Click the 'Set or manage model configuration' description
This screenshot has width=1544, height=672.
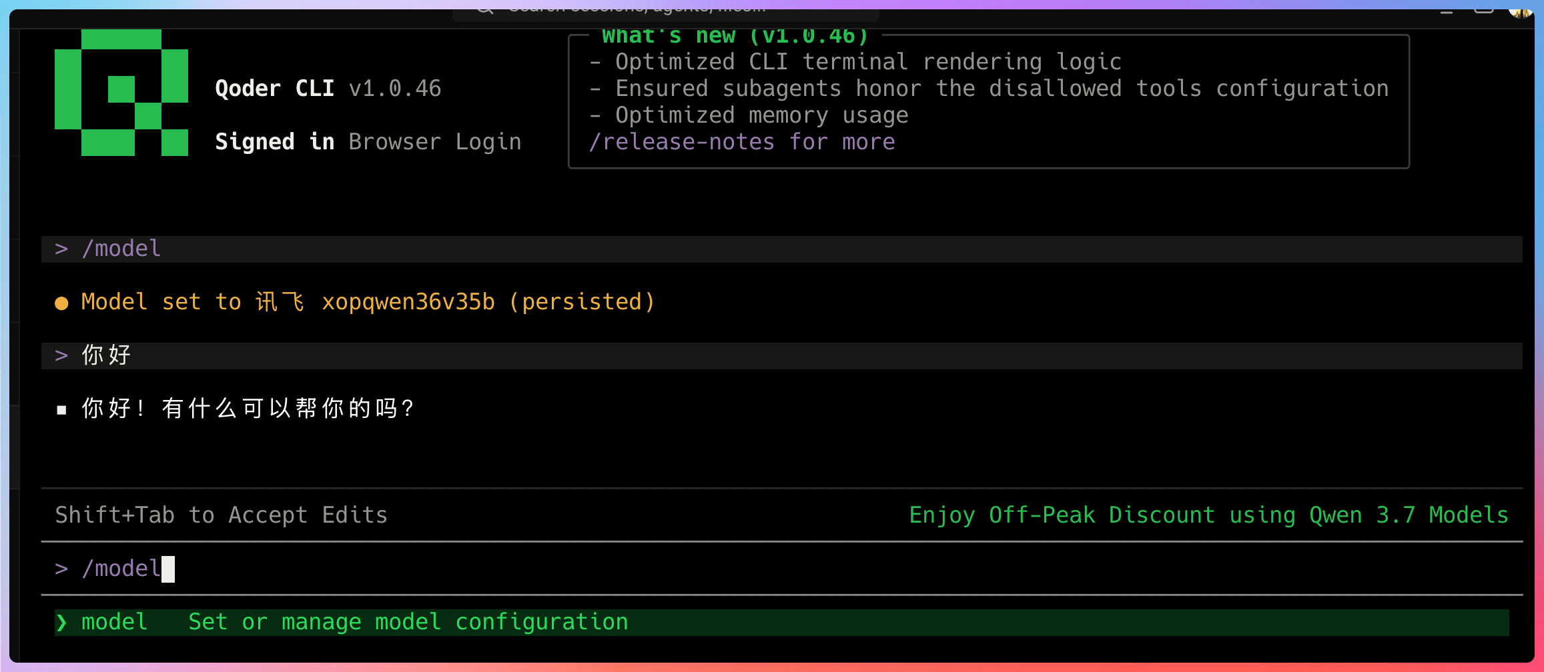pos(408,622)
